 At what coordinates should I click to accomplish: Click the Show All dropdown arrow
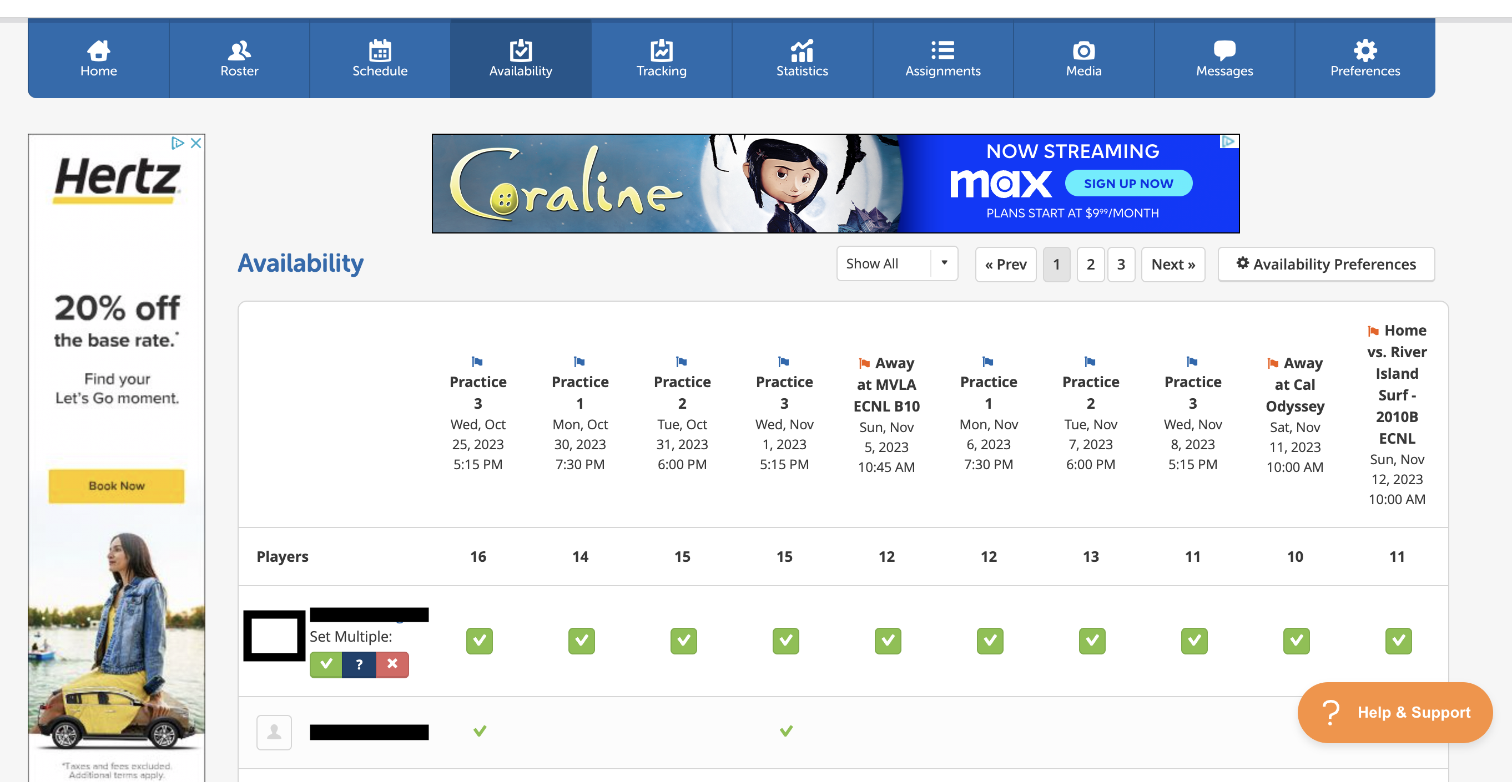pos(944,263)
